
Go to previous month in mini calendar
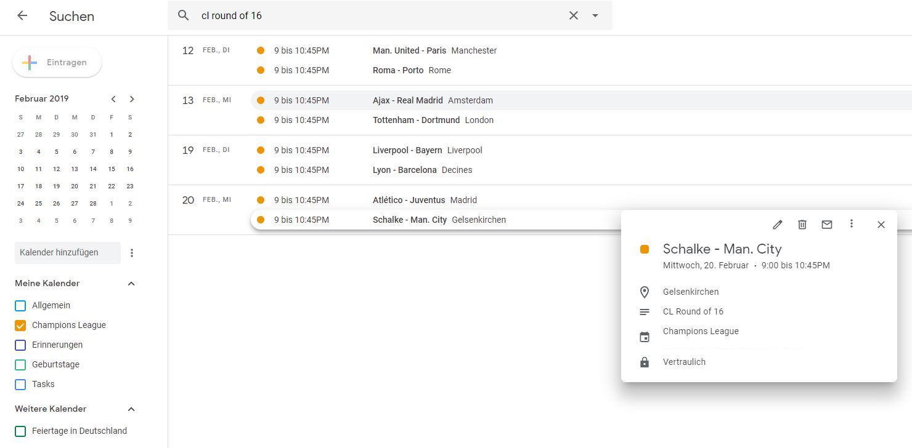click(113, 98)
